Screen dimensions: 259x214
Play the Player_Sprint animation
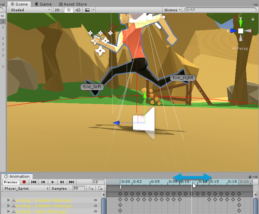pyautogui.click(x=52, y=182)
